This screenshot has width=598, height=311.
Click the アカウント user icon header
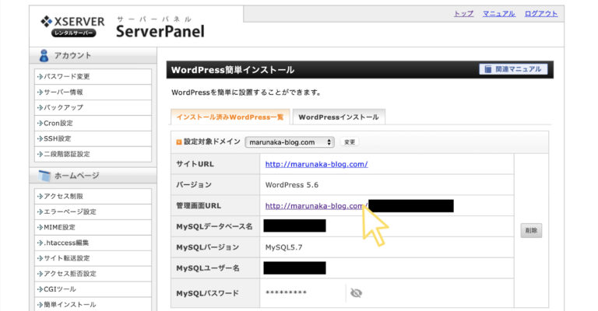45,55
